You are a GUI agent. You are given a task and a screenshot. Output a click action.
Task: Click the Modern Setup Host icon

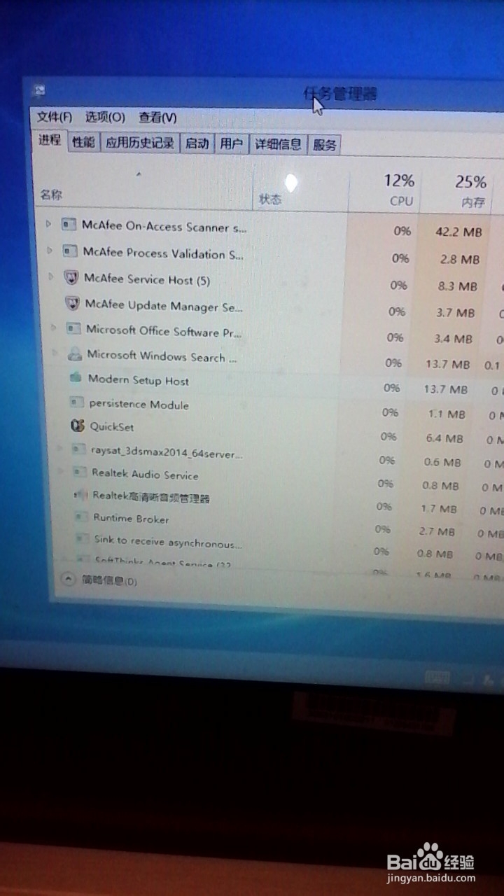[76, 378]
